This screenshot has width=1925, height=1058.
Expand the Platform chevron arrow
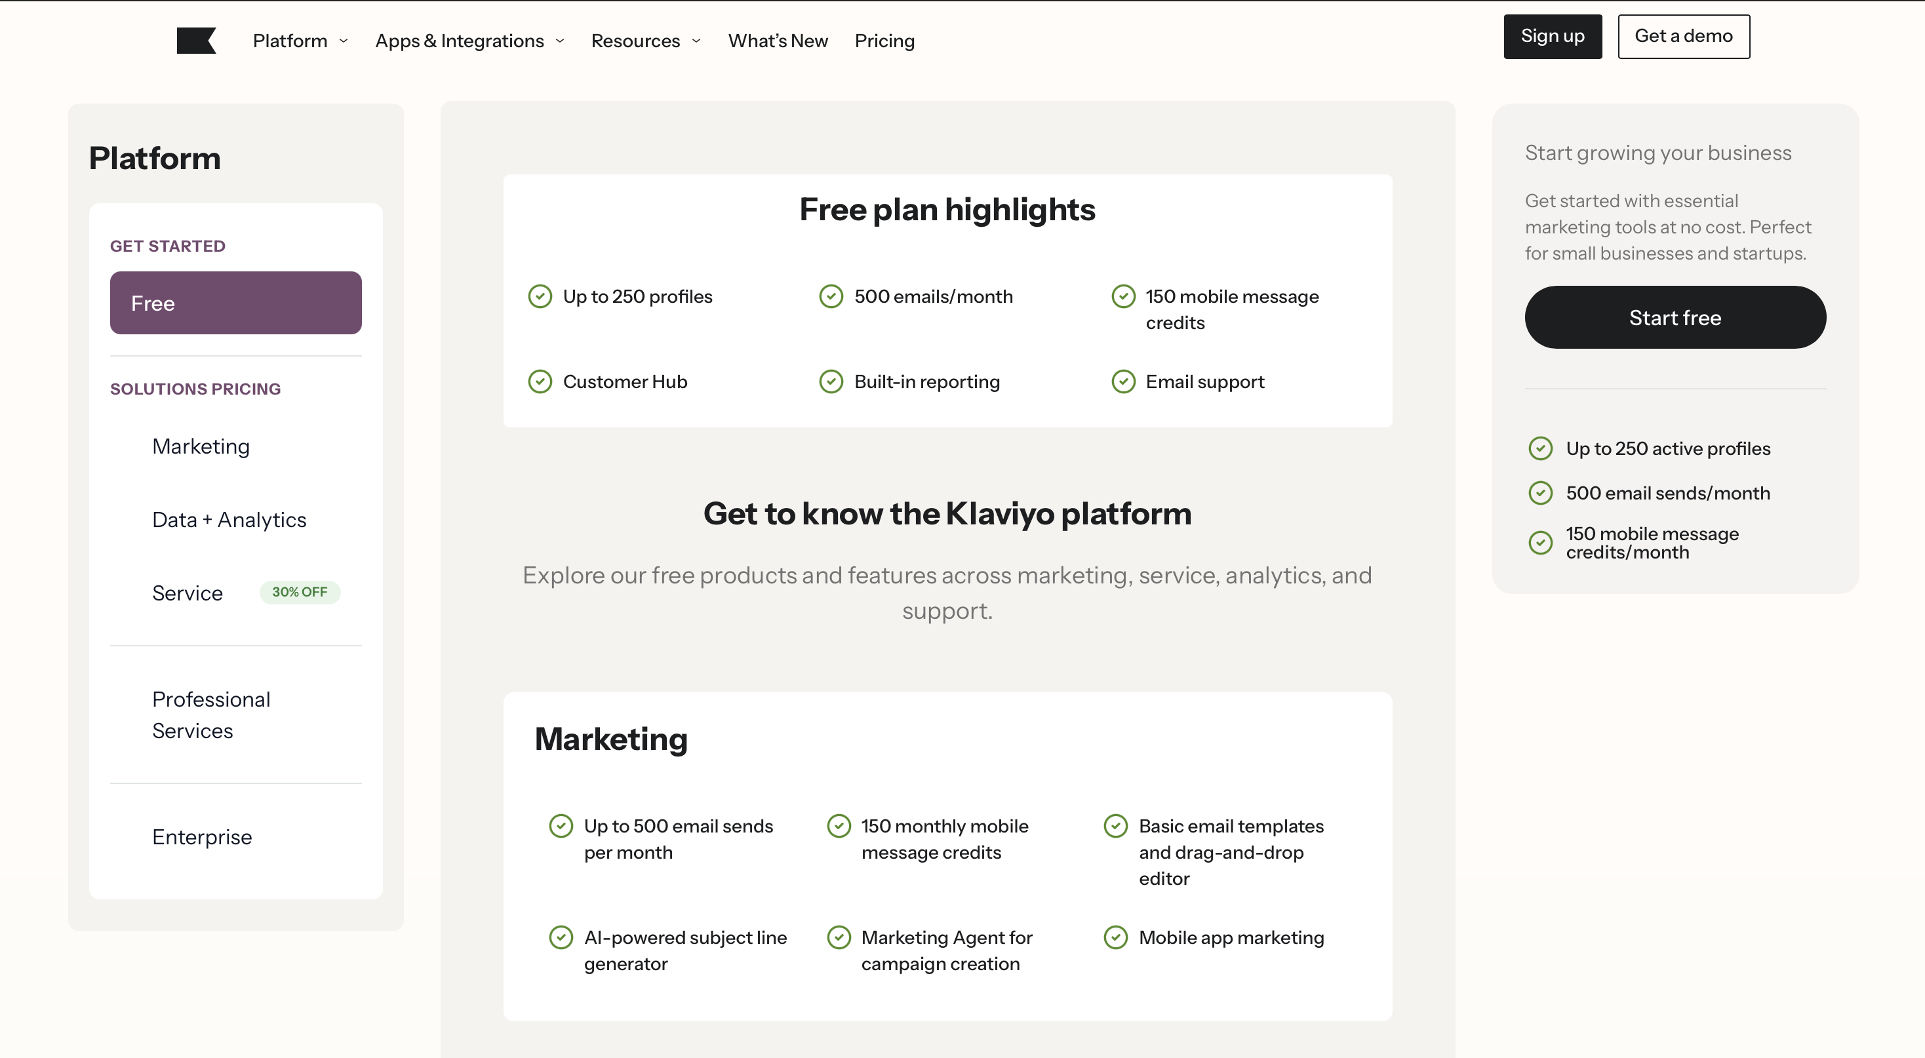pyautogui.click(x=344, y=41)
